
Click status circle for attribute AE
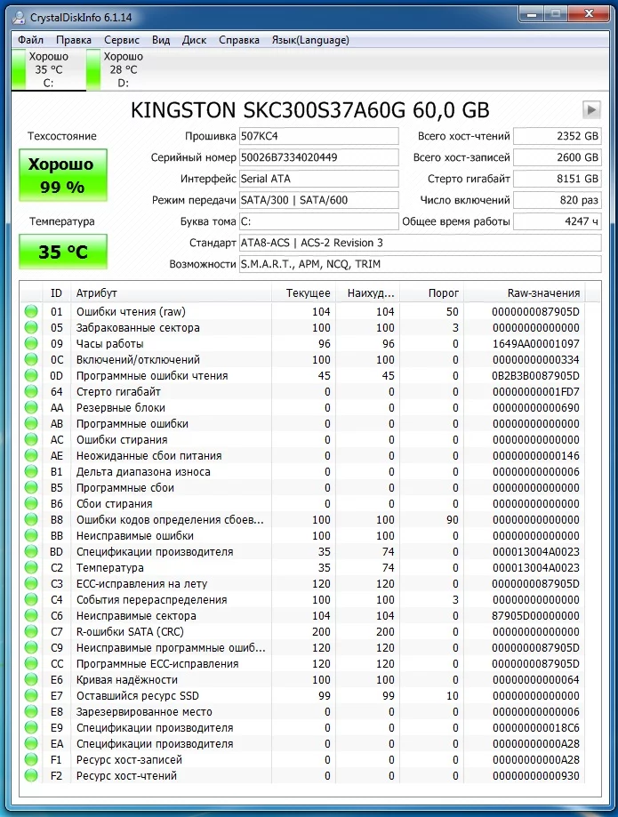point(31,455)
